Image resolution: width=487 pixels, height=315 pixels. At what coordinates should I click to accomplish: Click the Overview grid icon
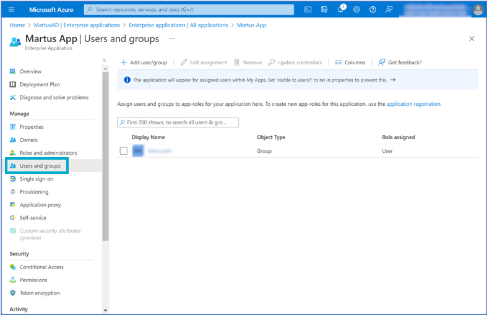pos(13,71)
